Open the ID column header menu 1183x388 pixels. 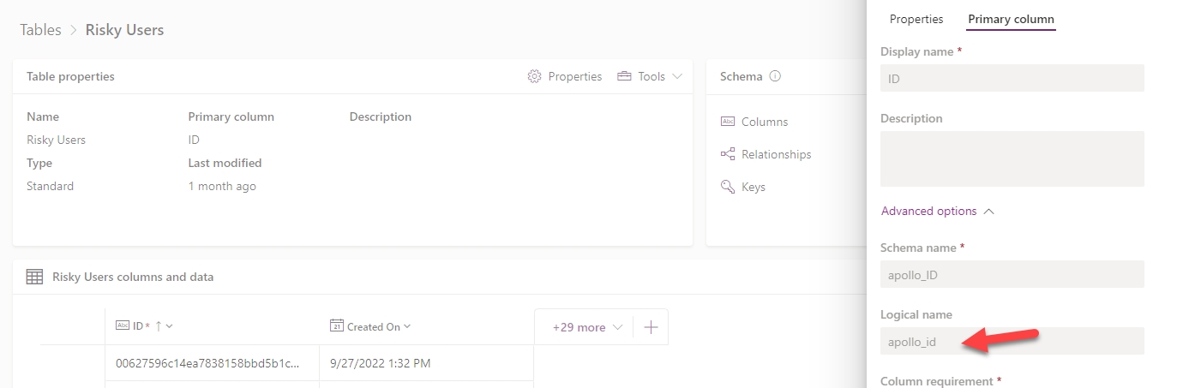point(170,326)
